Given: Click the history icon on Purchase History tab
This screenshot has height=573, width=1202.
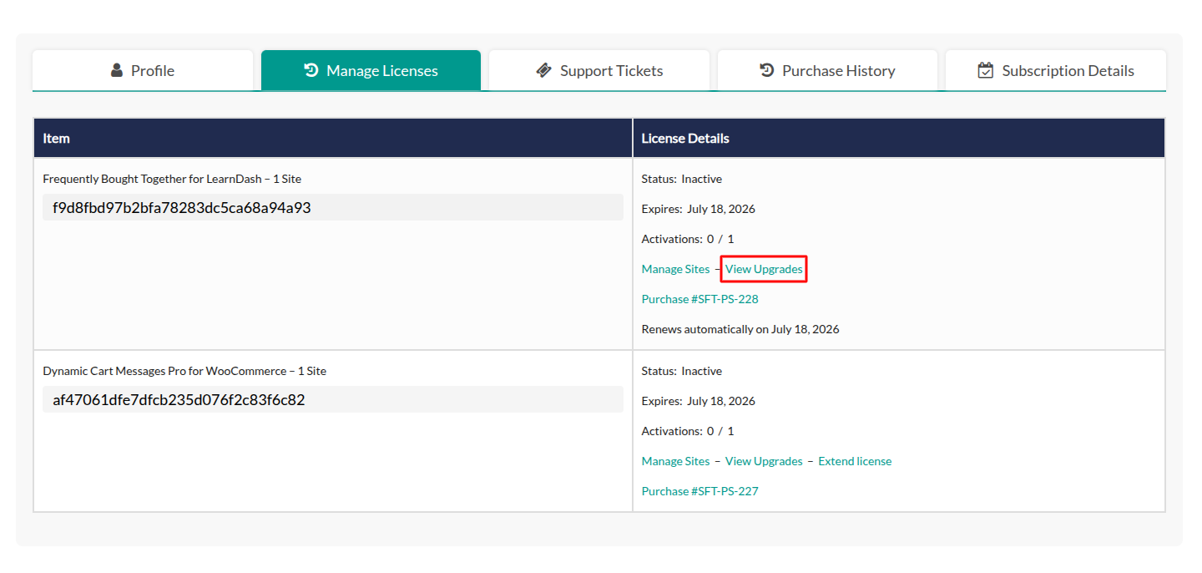Looking at the screenshot, I should [767, 71].
